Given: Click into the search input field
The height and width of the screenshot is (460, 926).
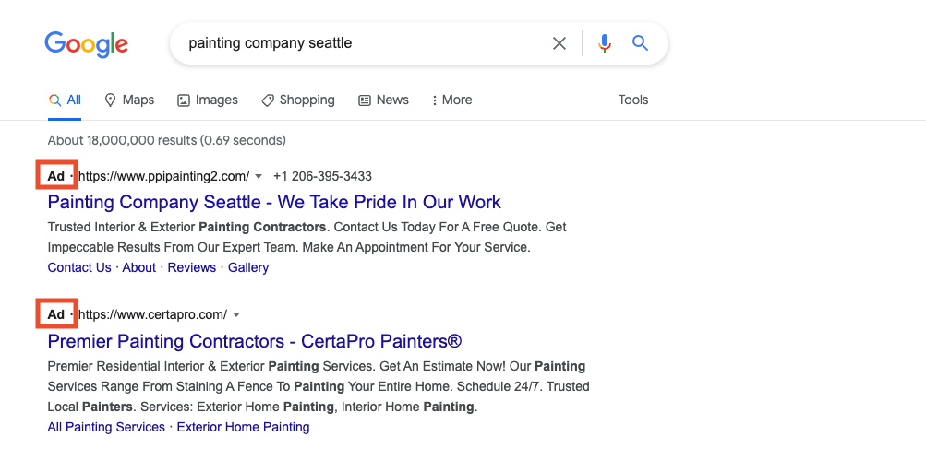Looking at the screenshot, I should (x=360, y=43).
